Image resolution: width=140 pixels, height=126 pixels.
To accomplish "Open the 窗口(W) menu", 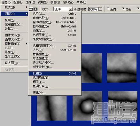I will pos(68,2).
